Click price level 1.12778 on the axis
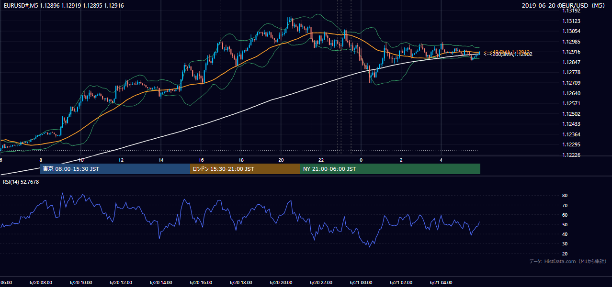The width and height of the screenshot is (612, 287). click(x=571, y=72)
